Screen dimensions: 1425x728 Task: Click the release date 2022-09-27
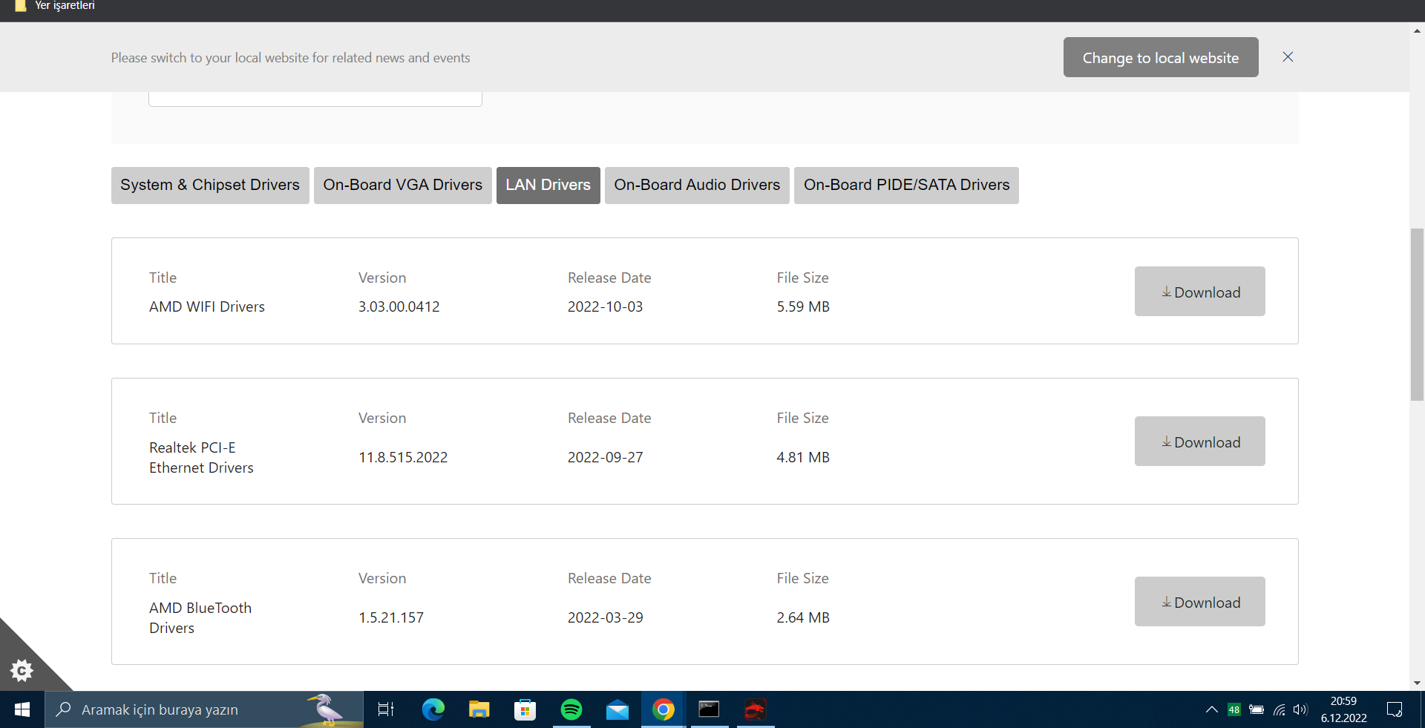(x=606, y=457)
